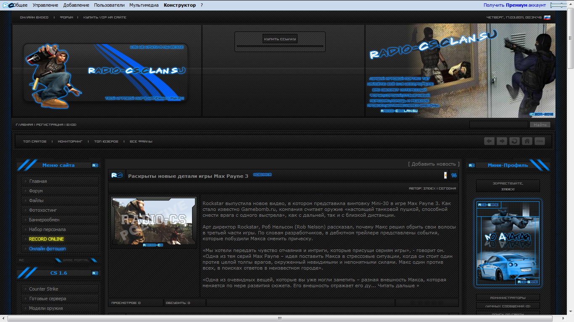Open the Все файлы link
The image size is (574, 322).
point(141,142)
